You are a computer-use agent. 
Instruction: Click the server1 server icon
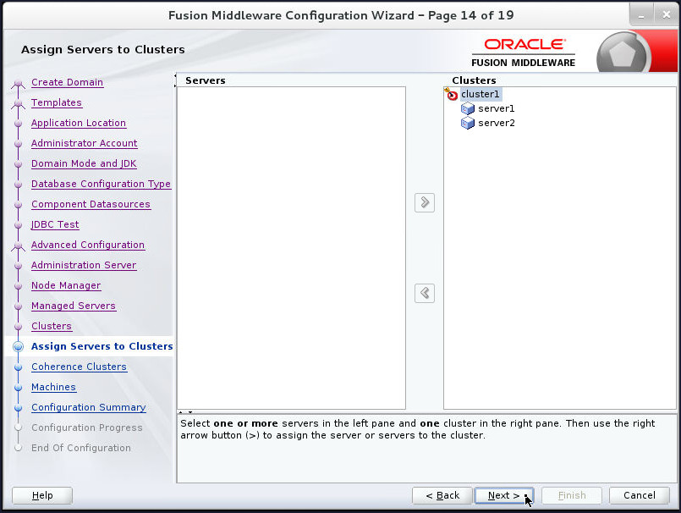point(468,108)
